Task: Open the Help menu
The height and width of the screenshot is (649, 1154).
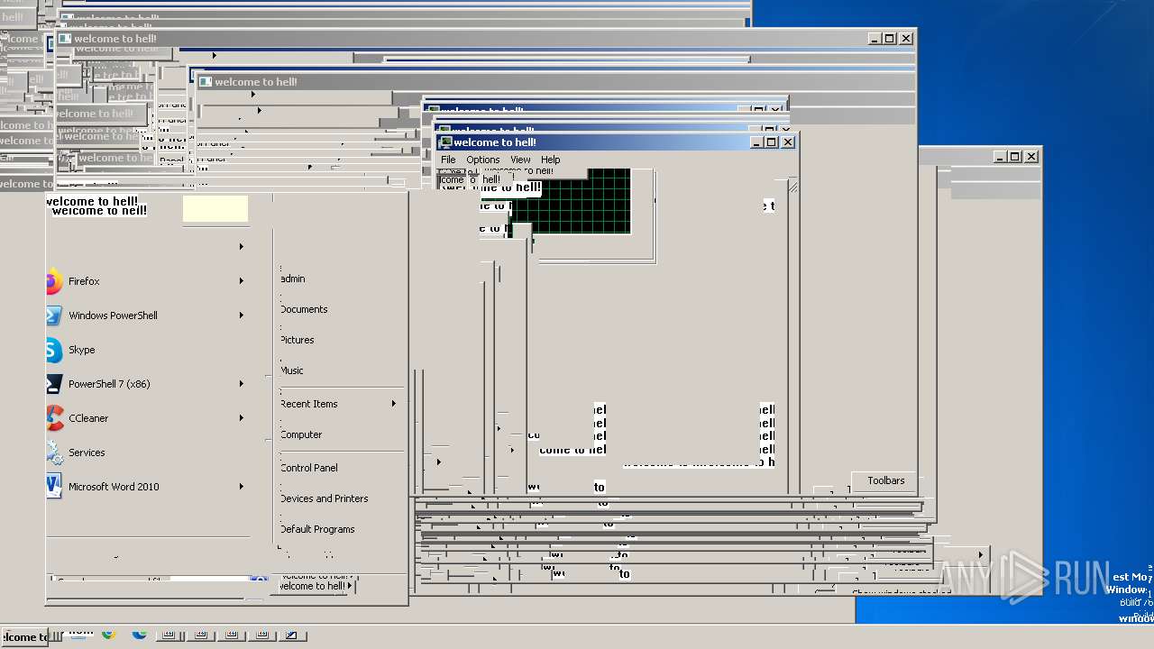Action: [x=550, y=160]
